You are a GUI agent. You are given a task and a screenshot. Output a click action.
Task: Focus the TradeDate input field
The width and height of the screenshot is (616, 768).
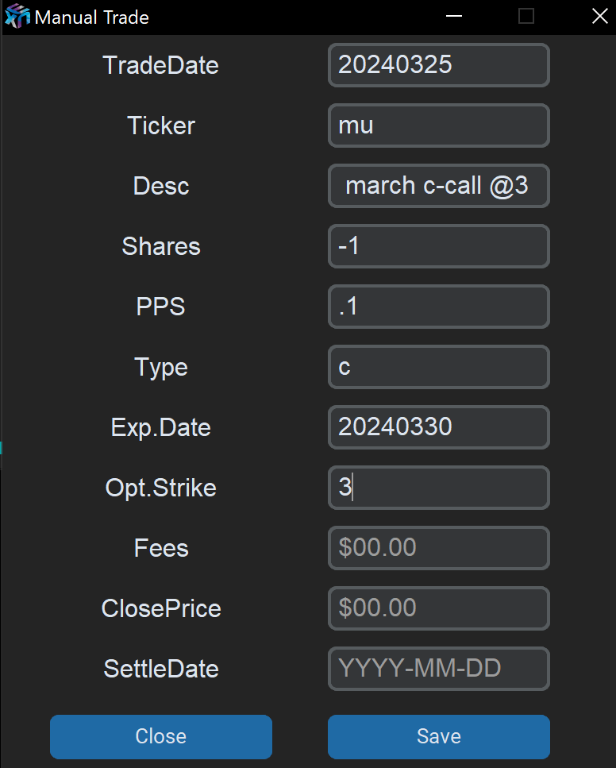[x=438, y=65]
